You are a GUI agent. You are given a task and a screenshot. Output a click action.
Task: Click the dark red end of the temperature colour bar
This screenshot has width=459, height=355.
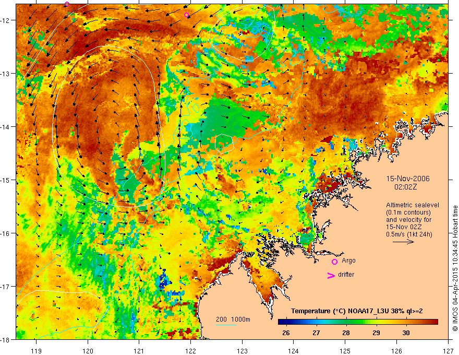[436, 322]
